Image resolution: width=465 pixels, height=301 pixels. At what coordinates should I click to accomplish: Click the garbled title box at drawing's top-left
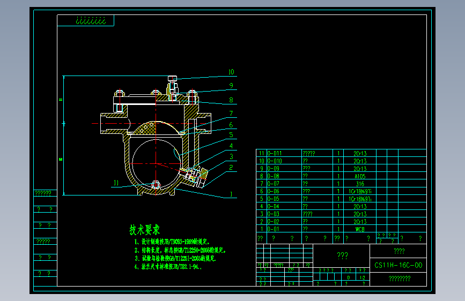click(x=85, y=20)
